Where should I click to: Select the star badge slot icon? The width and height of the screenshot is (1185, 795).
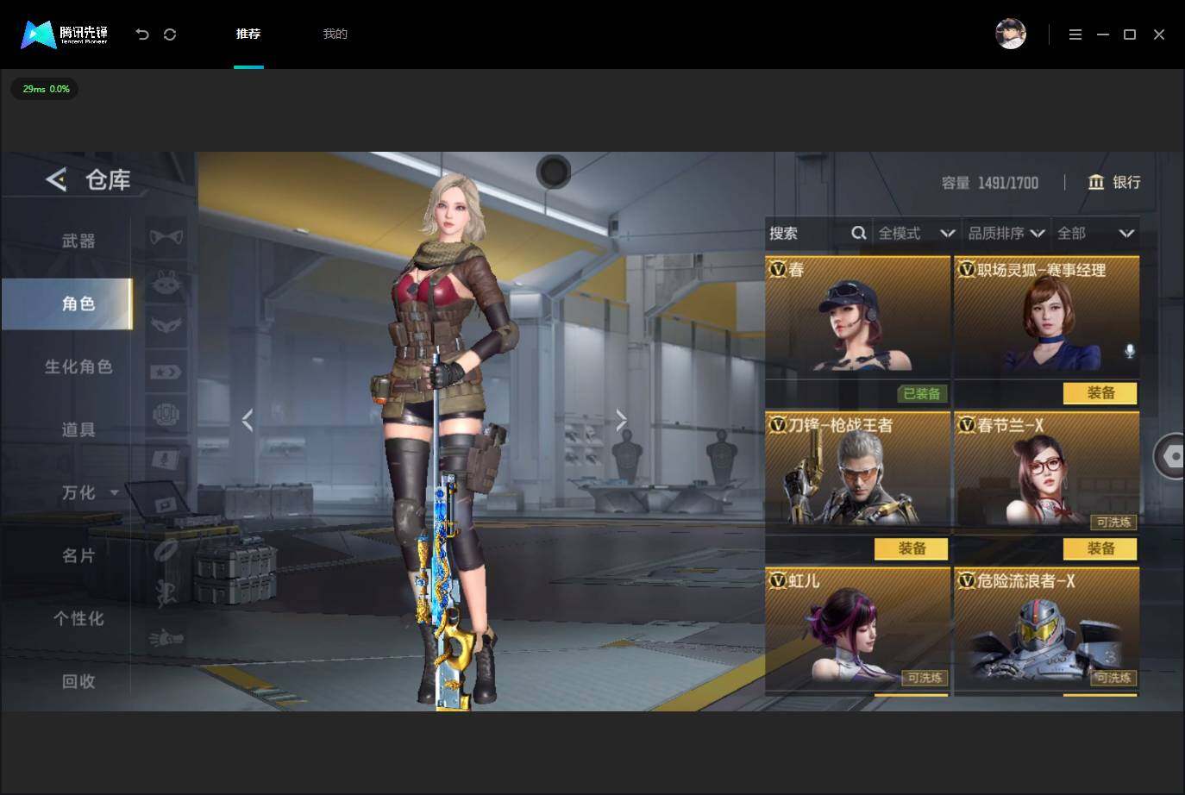[166, 372]
